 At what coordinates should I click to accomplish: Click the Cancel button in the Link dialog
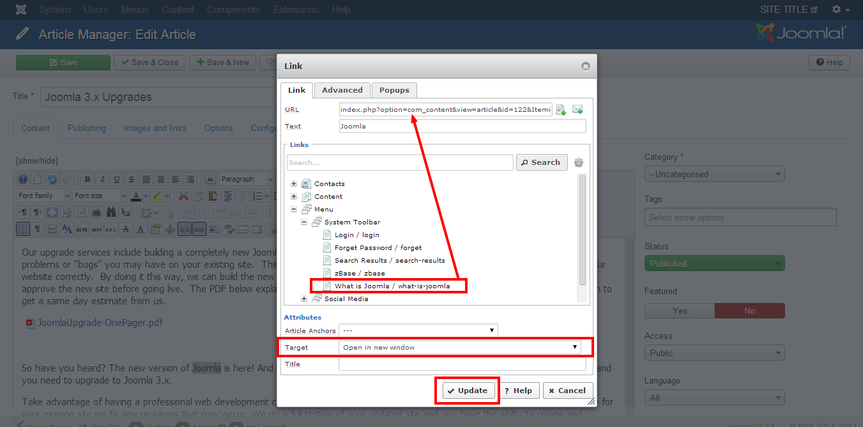(x=567, y=391)
